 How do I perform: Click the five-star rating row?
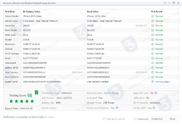coord(22,101)
